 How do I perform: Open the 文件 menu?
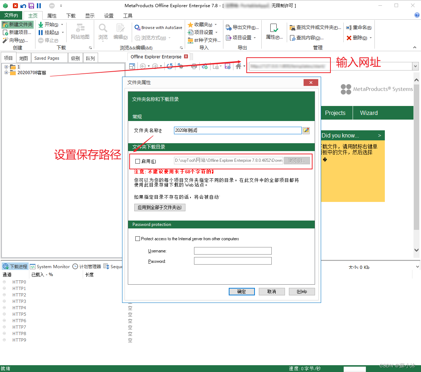click(x=11, y=15)
